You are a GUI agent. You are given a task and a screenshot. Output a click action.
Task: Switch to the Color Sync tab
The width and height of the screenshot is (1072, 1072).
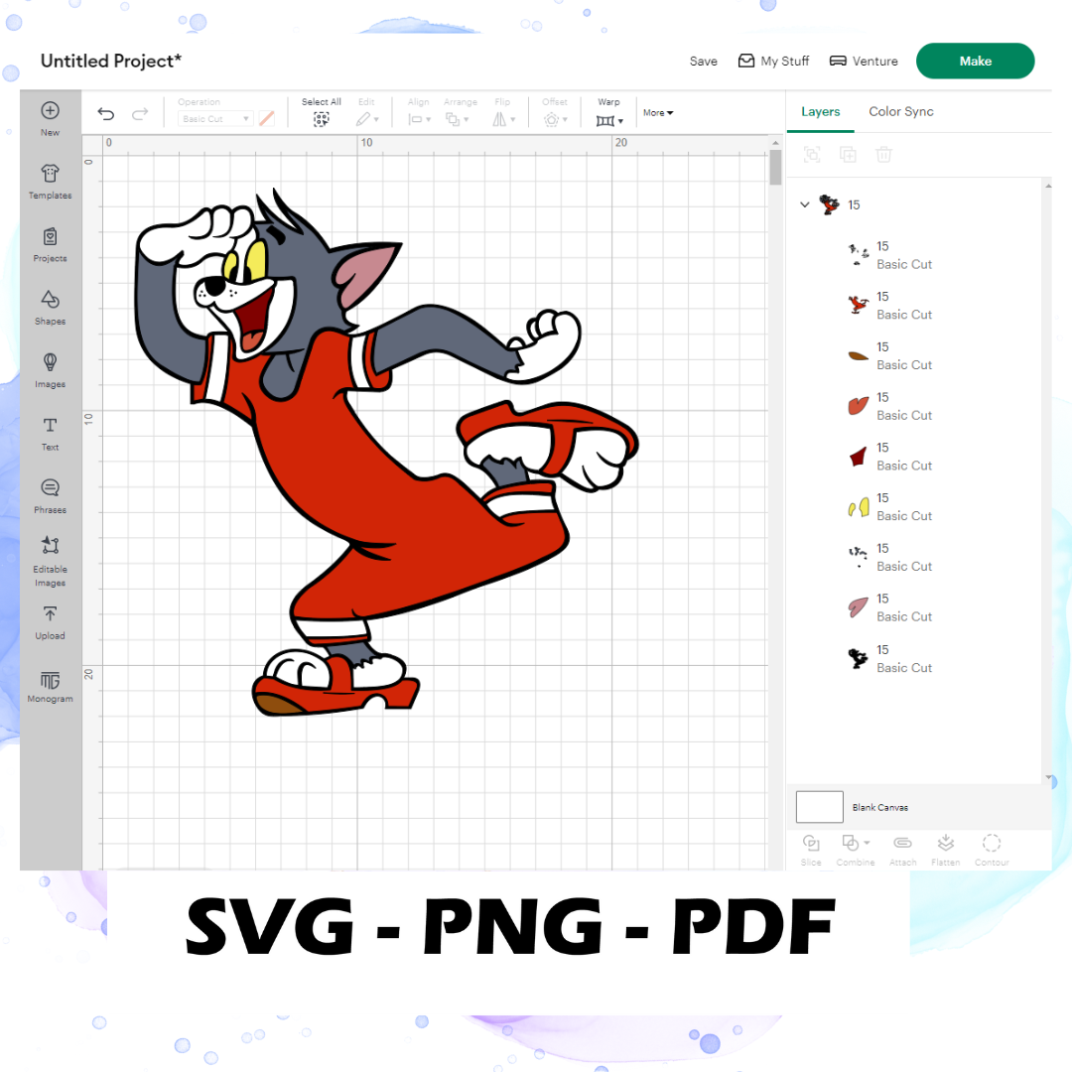point(900,111)
